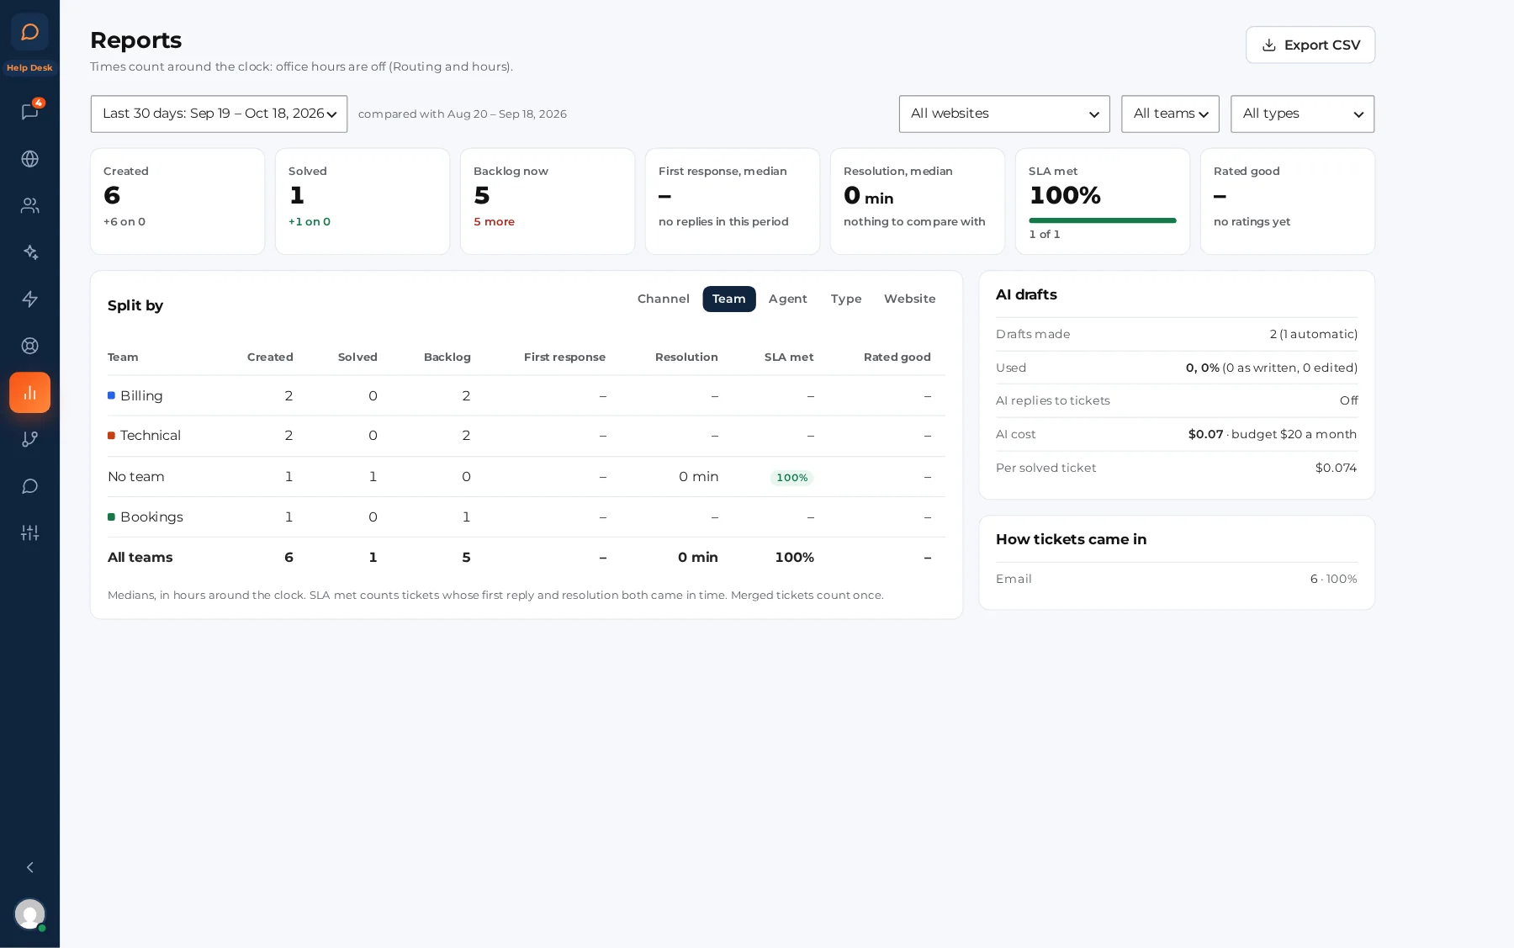Click the '$0.07' AI cost value
Viewport: 1514px width, 948px height.
tap(1205, 434)
